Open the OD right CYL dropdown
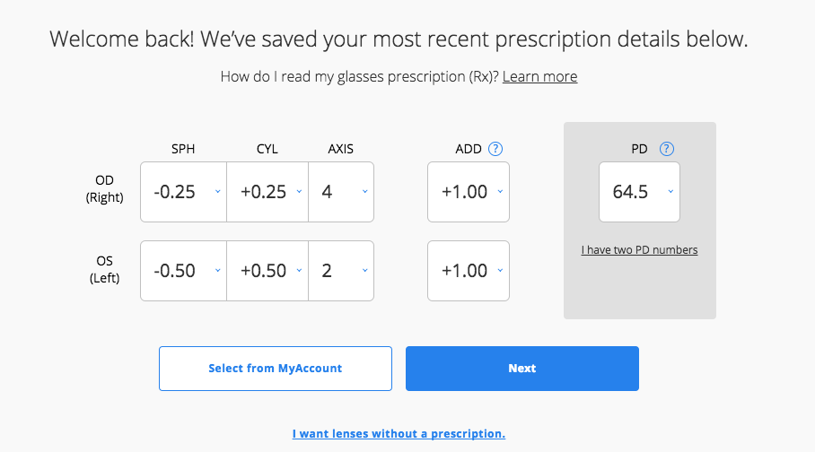 pos(267,192)
